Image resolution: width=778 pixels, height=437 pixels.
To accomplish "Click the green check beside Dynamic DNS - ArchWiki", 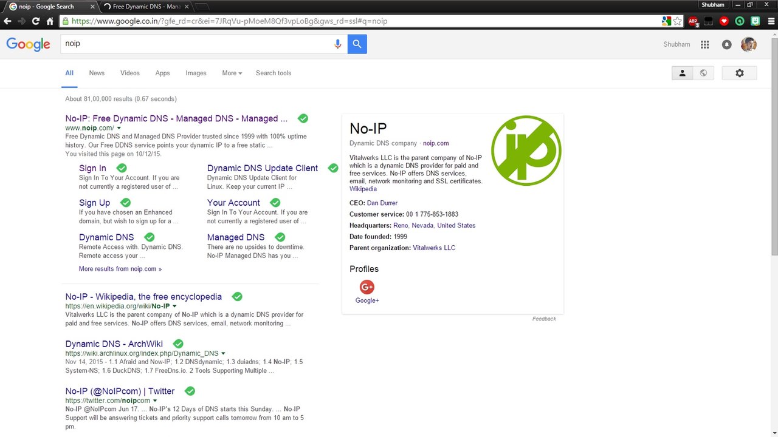I will pyautogui.click(x=178, y=344).
